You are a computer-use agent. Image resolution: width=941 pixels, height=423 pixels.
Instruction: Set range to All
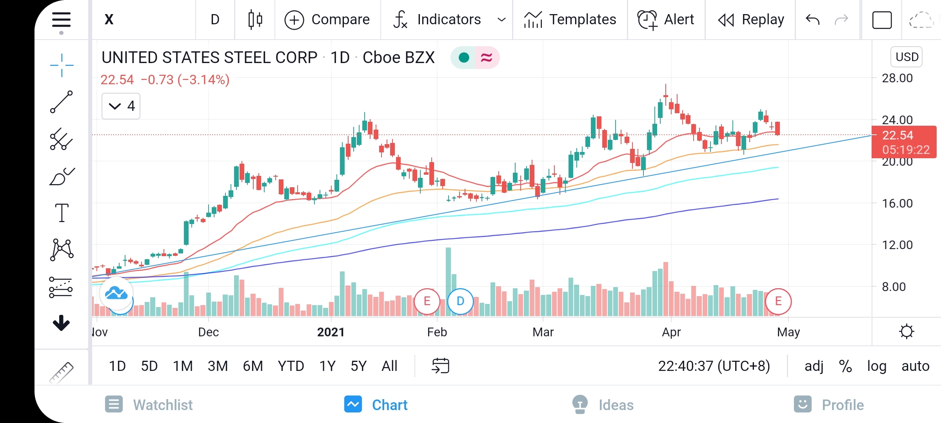point(389,366)
